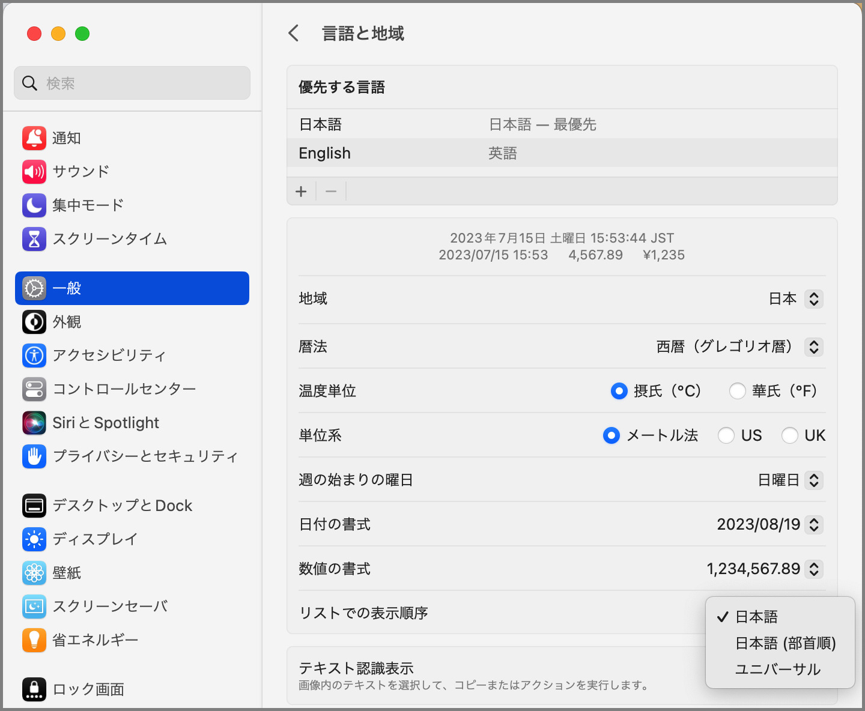The height and width of the screenshot is (711, 865).
Task: Expand the 暦法 calendar dropdown
Action: (813, 347)
